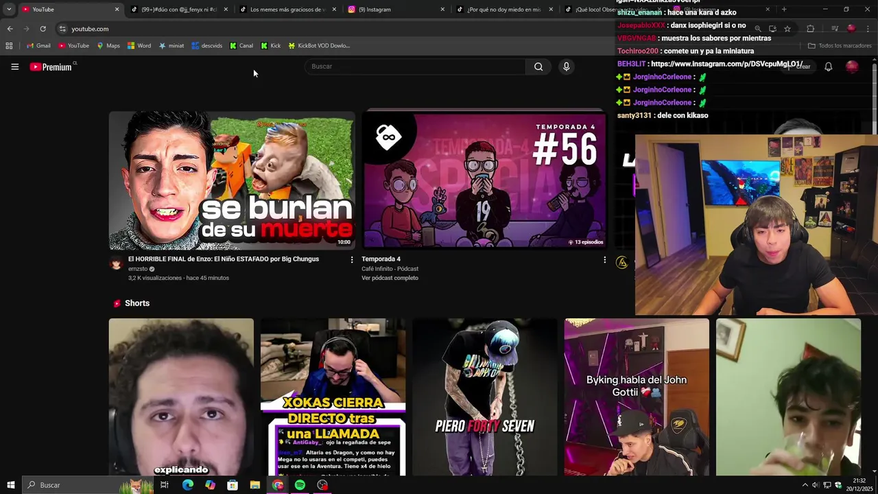Click the taskbar volume speaker icon
The width and height of the screenshot is (878, 494).
[815, 485]
